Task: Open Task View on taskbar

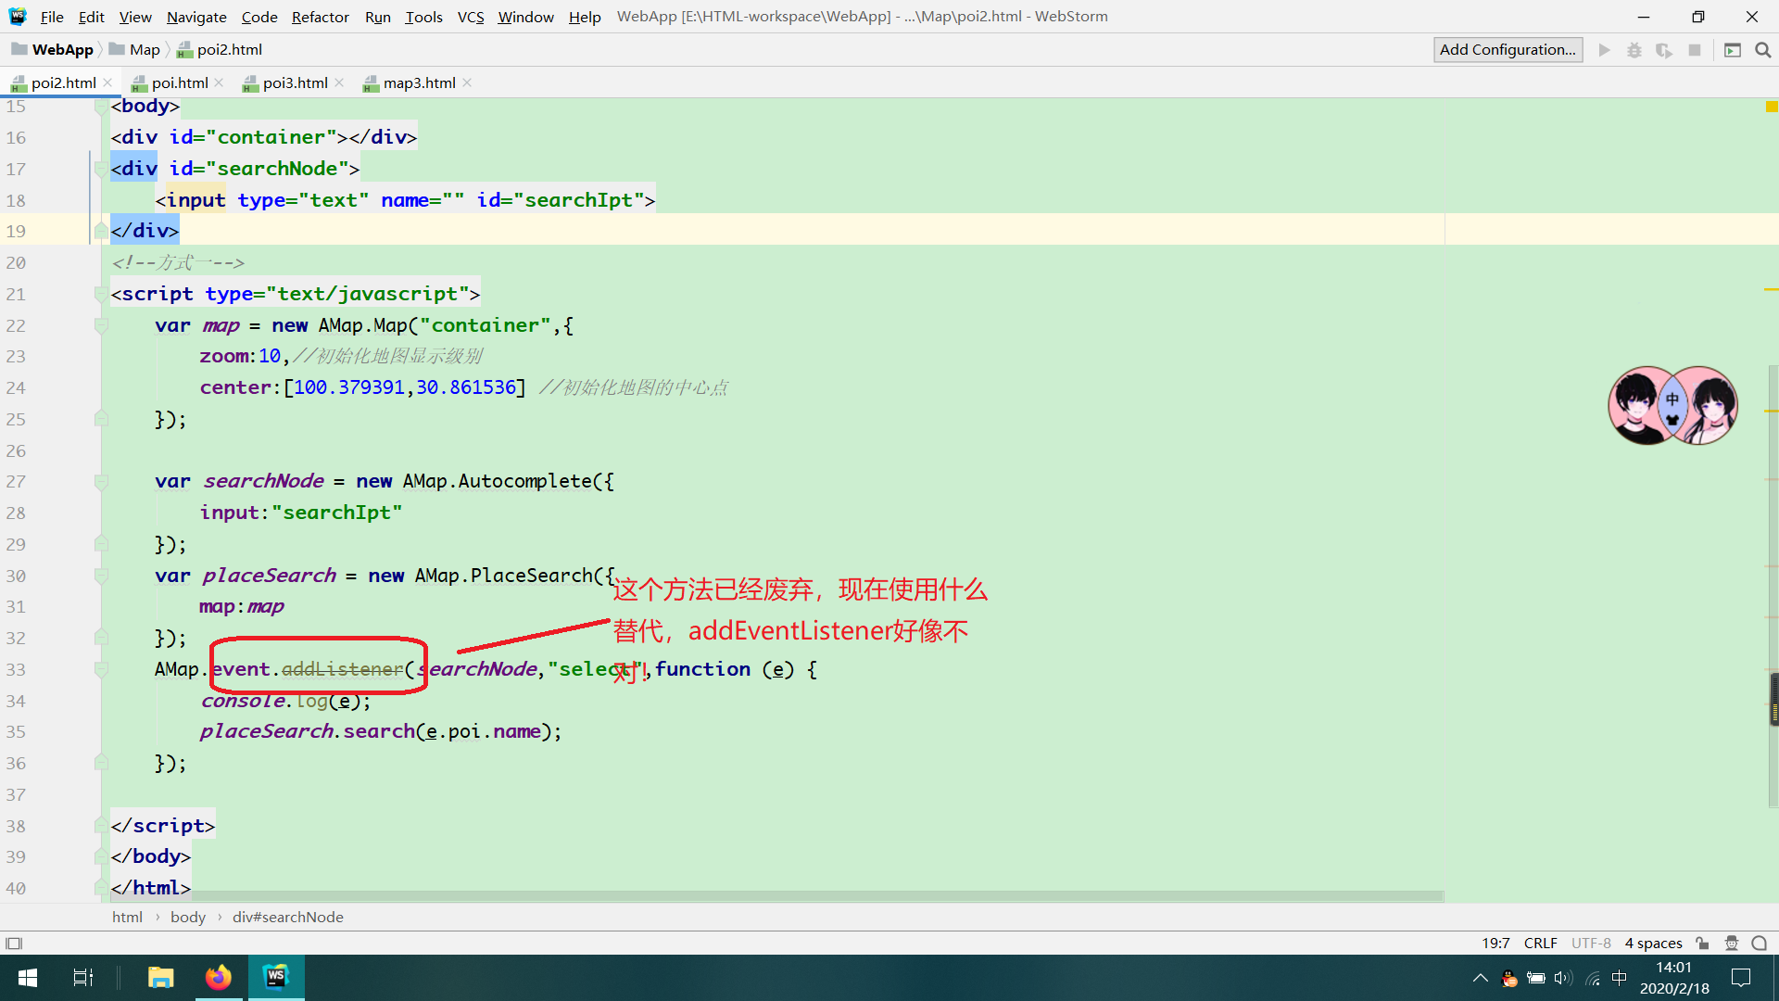Action: coord(82,978)
